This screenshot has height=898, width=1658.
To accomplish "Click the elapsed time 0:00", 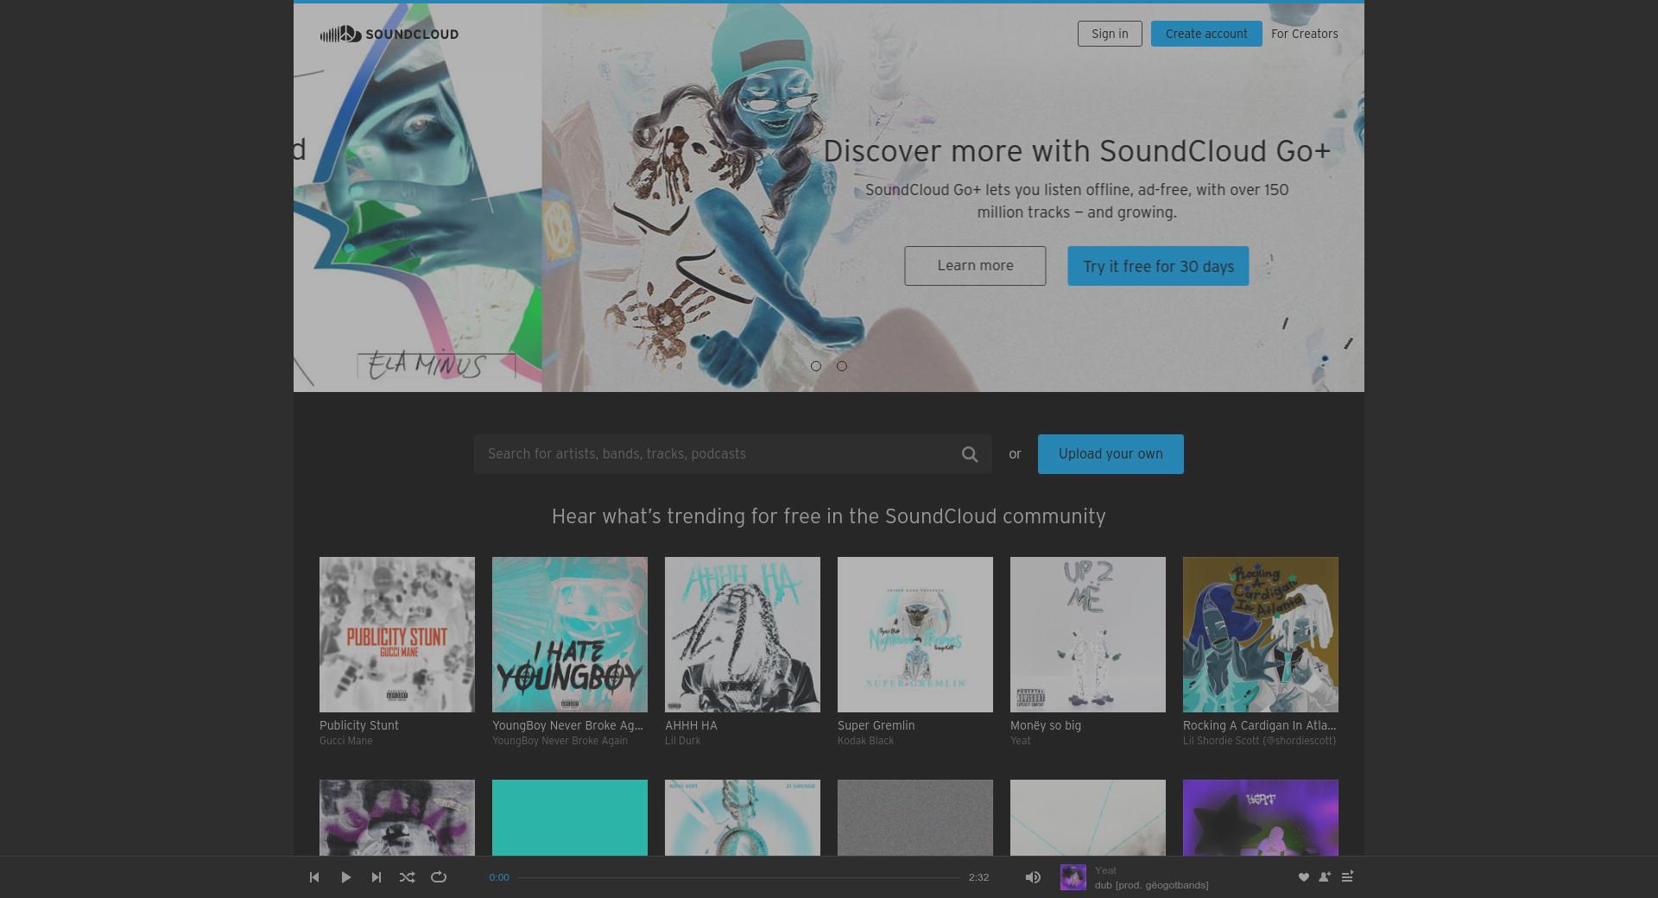I will point(499,877).
